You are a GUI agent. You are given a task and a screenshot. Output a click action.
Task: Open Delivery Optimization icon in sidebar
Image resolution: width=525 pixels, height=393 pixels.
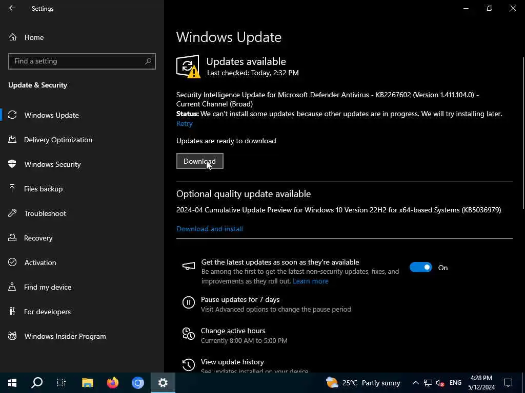tap(12, 140)
